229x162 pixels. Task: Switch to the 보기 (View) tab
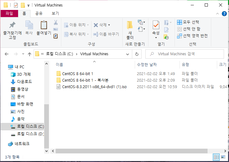click(x=55, y=13)
